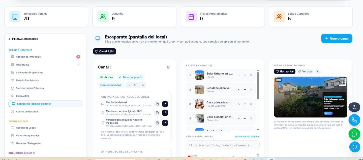Open the Solar Urbano thumbnail
This screenshot has width=363, height=160.
pyautogui.click(x=199, y=75)
